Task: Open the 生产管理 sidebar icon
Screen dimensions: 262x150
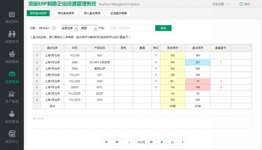Action: tap(12, 94)
